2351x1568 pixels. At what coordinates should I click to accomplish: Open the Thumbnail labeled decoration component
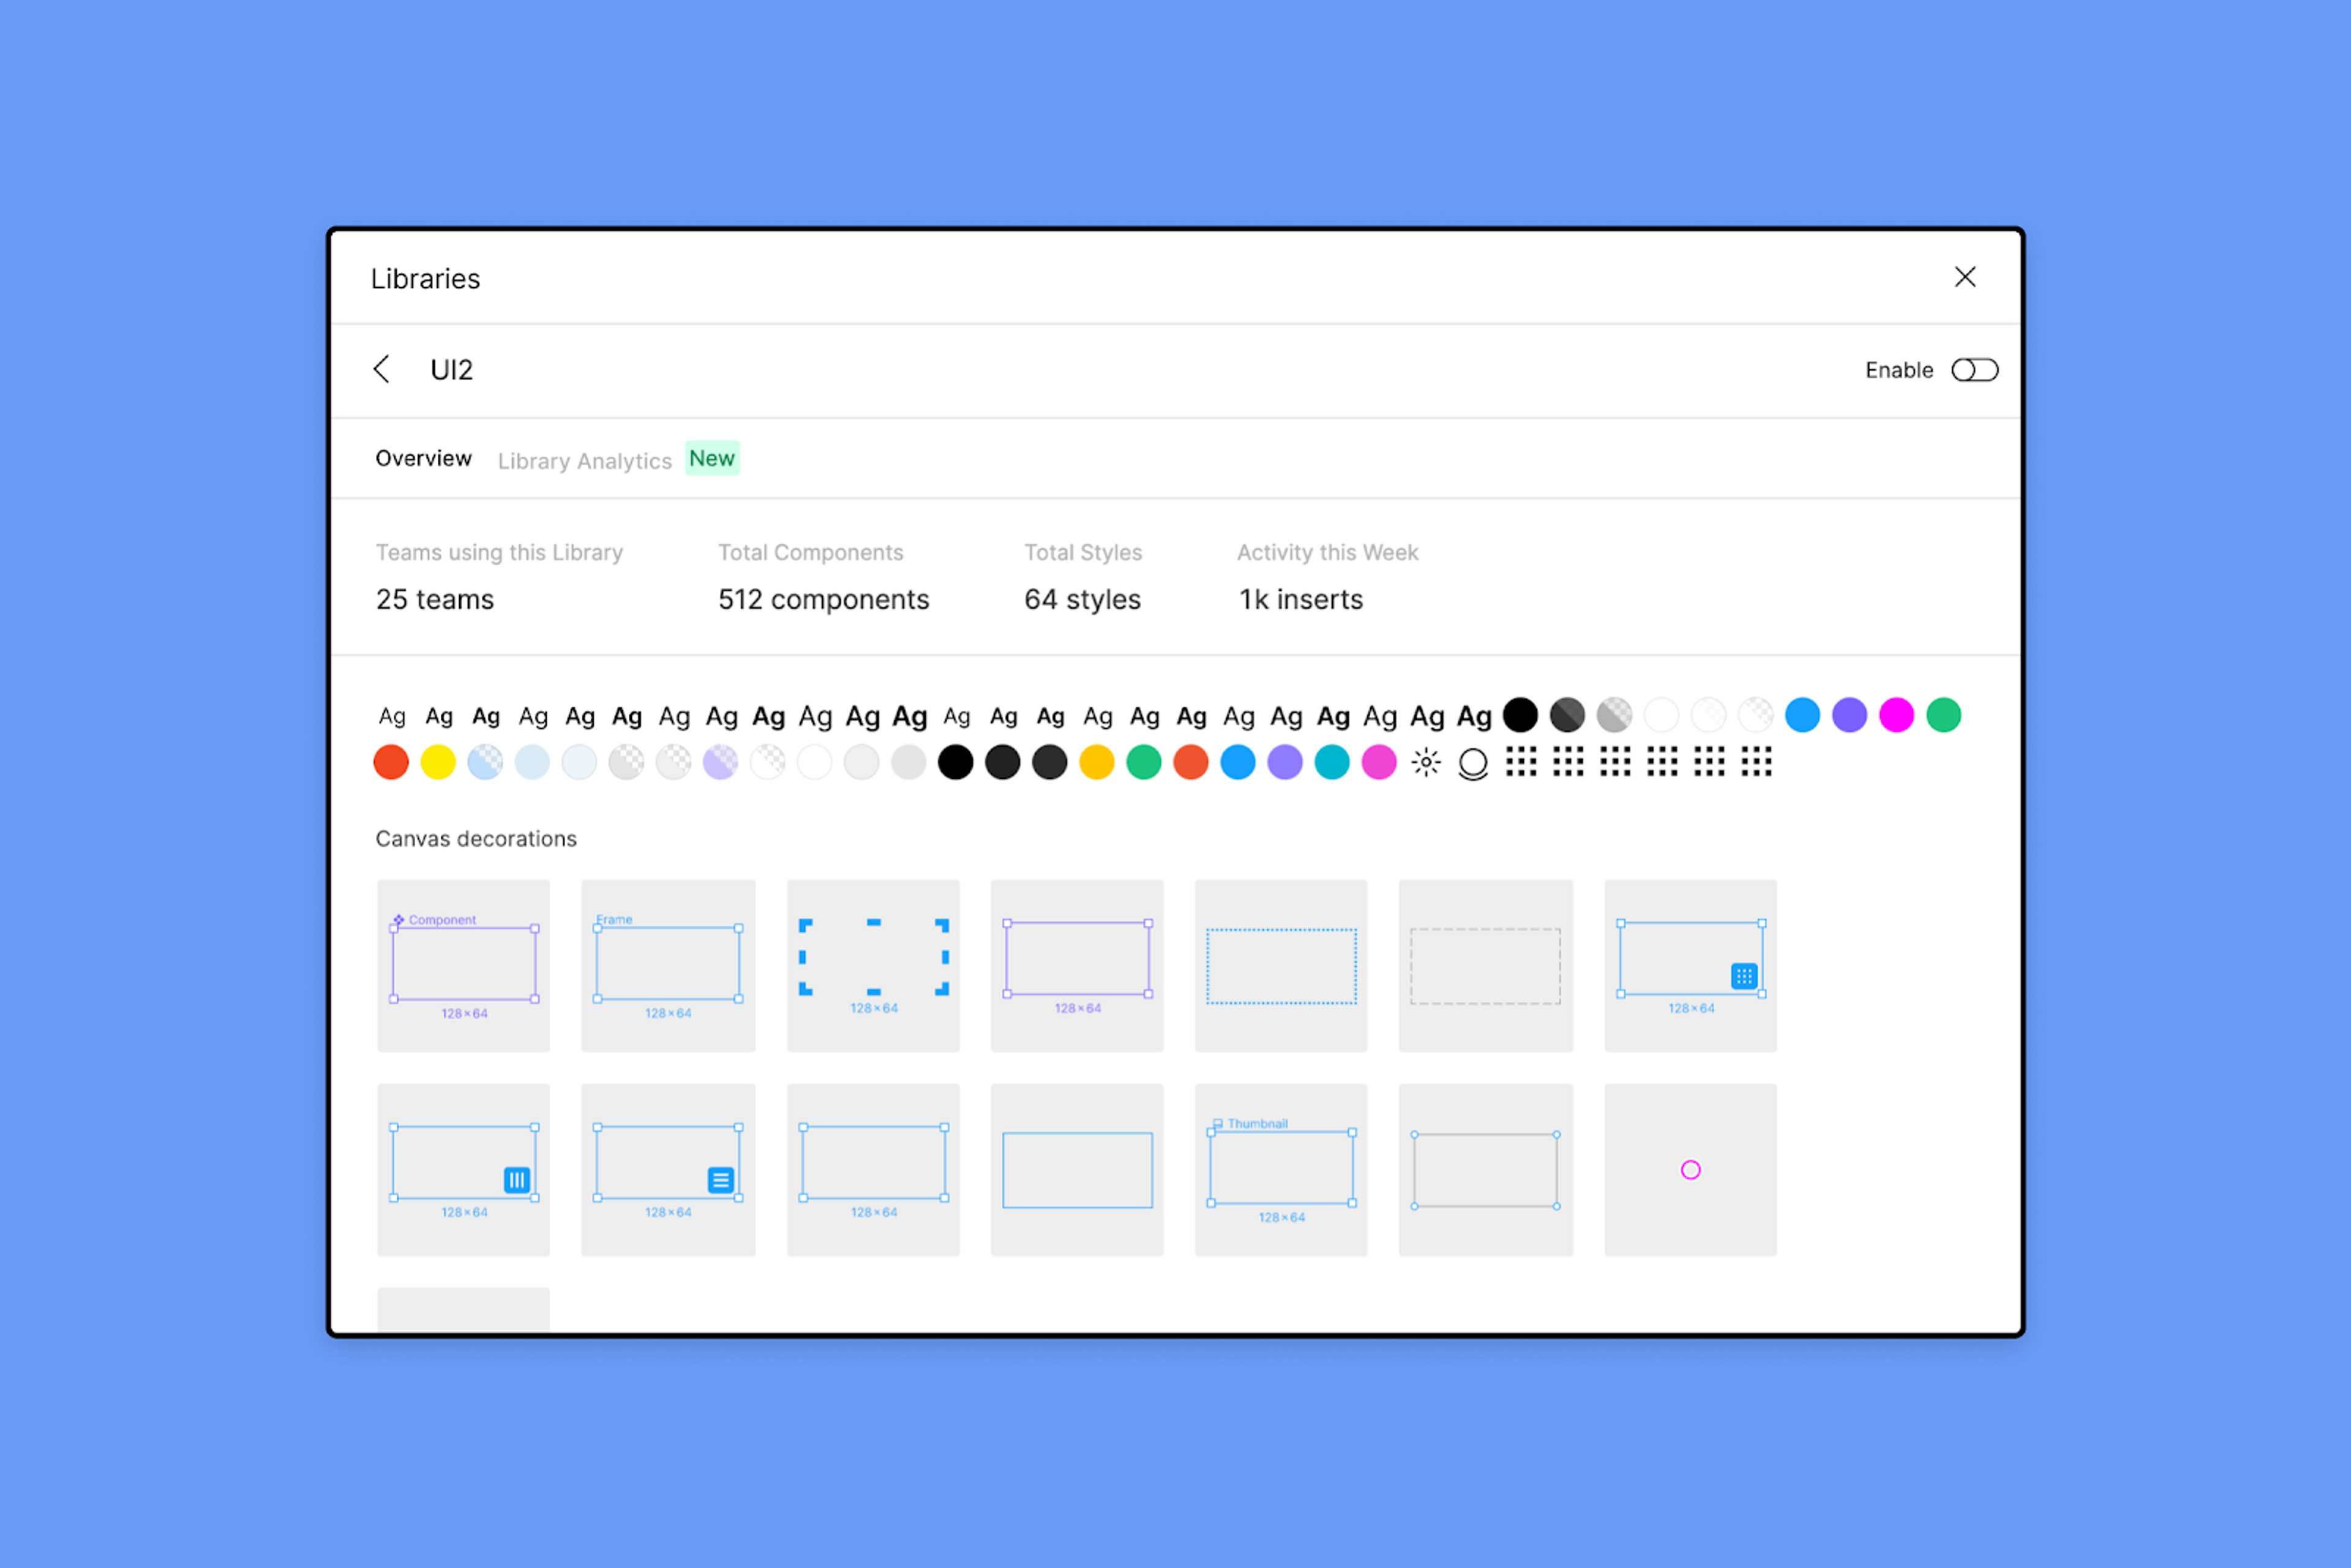point(1280,1169)
